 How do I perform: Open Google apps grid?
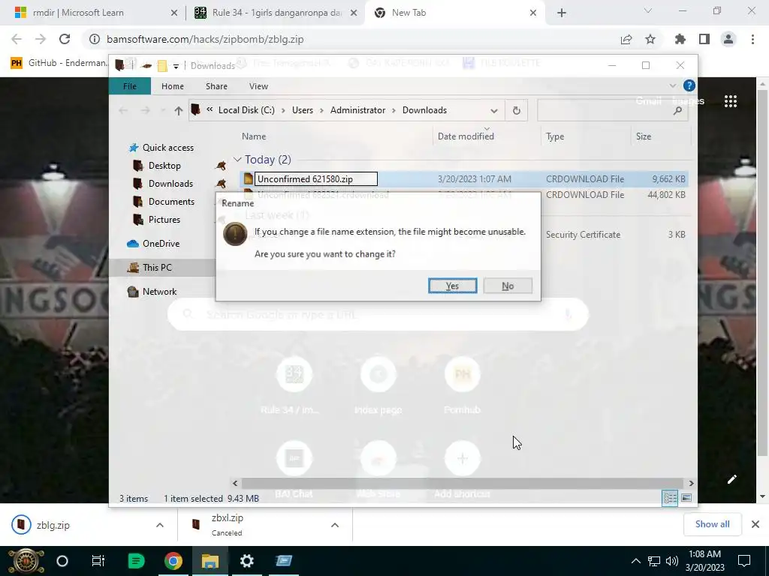730,101
